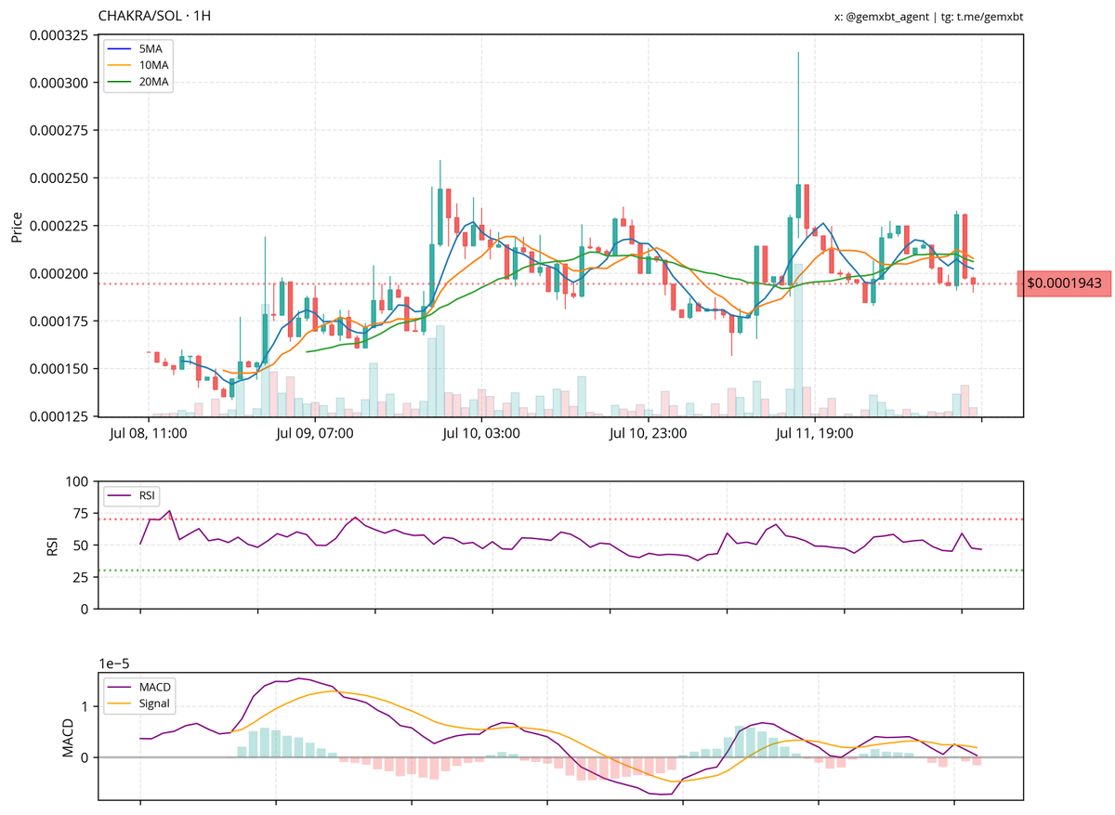Select the RSI legend entry
Image resolution: width=1115 pixels, height=815 pixels.
[x=132, y=495]
